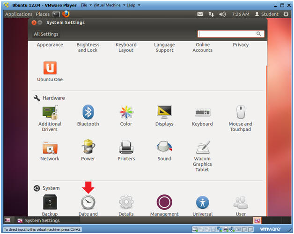Launch Firefox from the top panel

(x=66, y=14)
